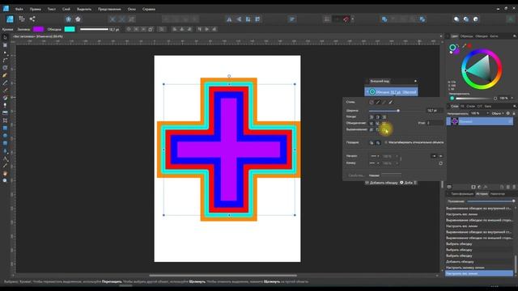Align stroke to outside

tap(384, 129)
